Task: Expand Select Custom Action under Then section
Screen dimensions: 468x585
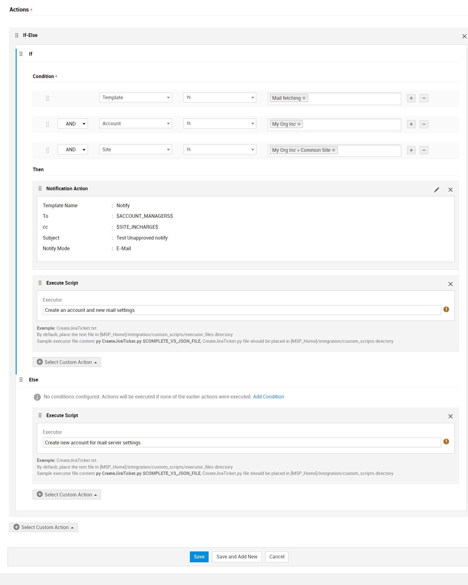Action: pyautogui.click(x=67, y=362)
